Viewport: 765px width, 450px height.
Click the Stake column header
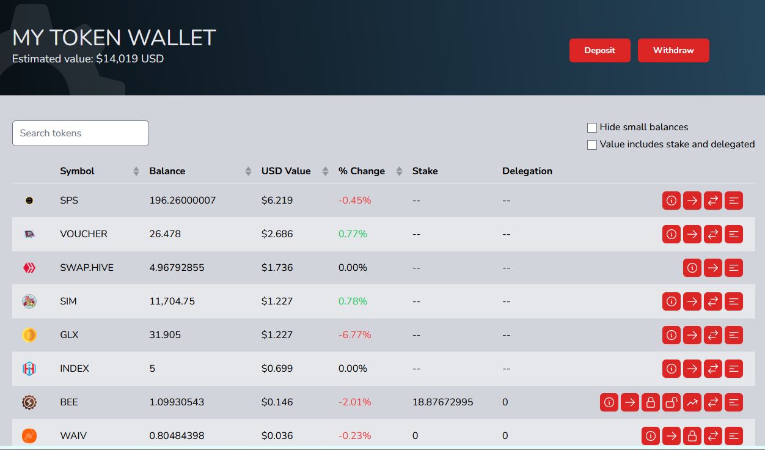425,171
